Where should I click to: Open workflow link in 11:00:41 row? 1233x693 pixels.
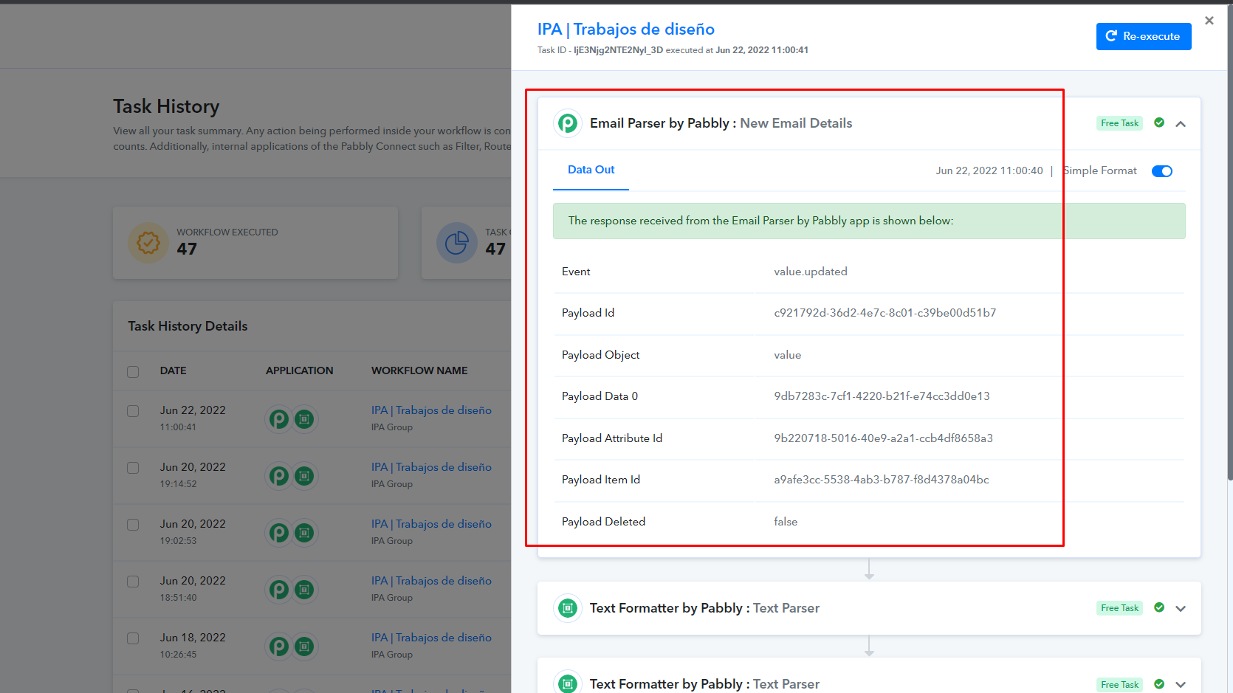click(x=431, y=410)
